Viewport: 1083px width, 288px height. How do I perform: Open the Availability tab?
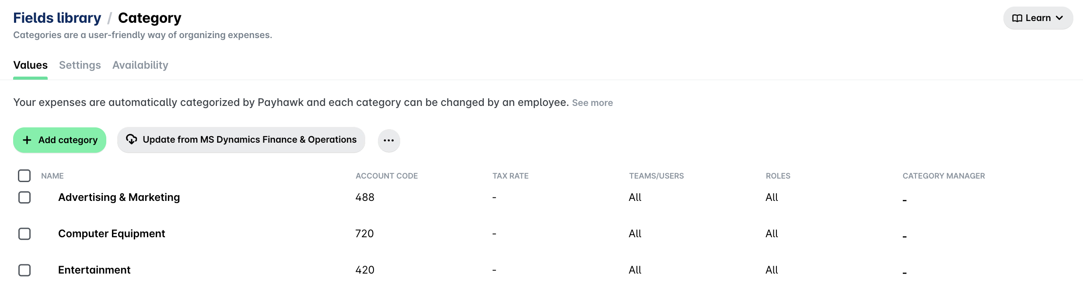point(140,65)
